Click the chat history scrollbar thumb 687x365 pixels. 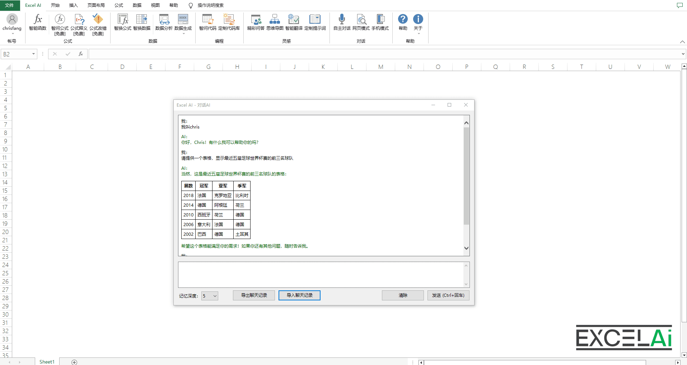[466, 176]
